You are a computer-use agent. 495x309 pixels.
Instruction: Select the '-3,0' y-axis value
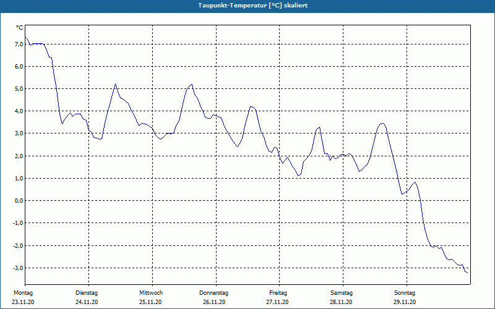coord(17,268)
